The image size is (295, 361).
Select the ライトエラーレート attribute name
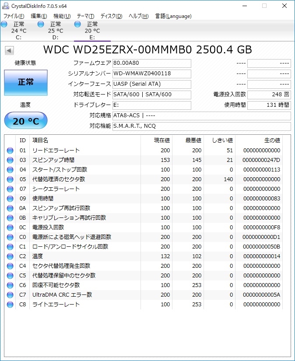click(x=56, y=305)
